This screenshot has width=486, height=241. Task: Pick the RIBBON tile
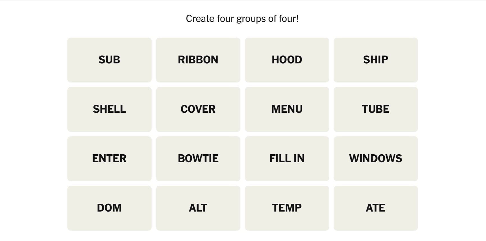tap(198, 60)
